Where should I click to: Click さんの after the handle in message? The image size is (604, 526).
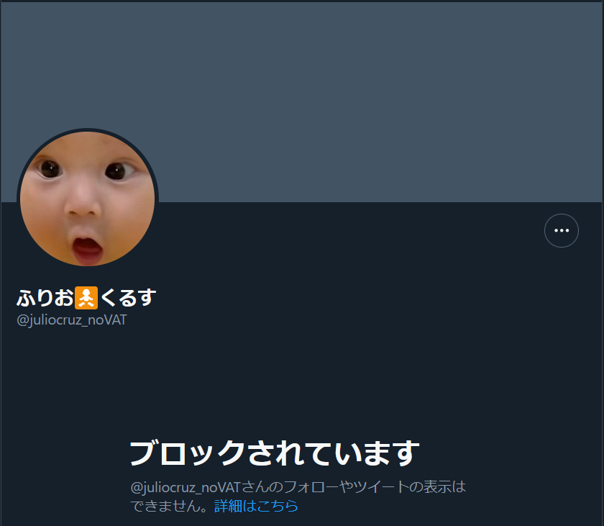[262, 487]
